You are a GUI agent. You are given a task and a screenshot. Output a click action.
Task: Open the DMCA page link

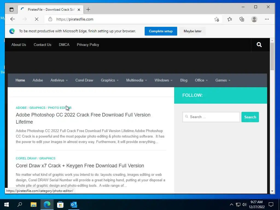(x=64, y=45)
